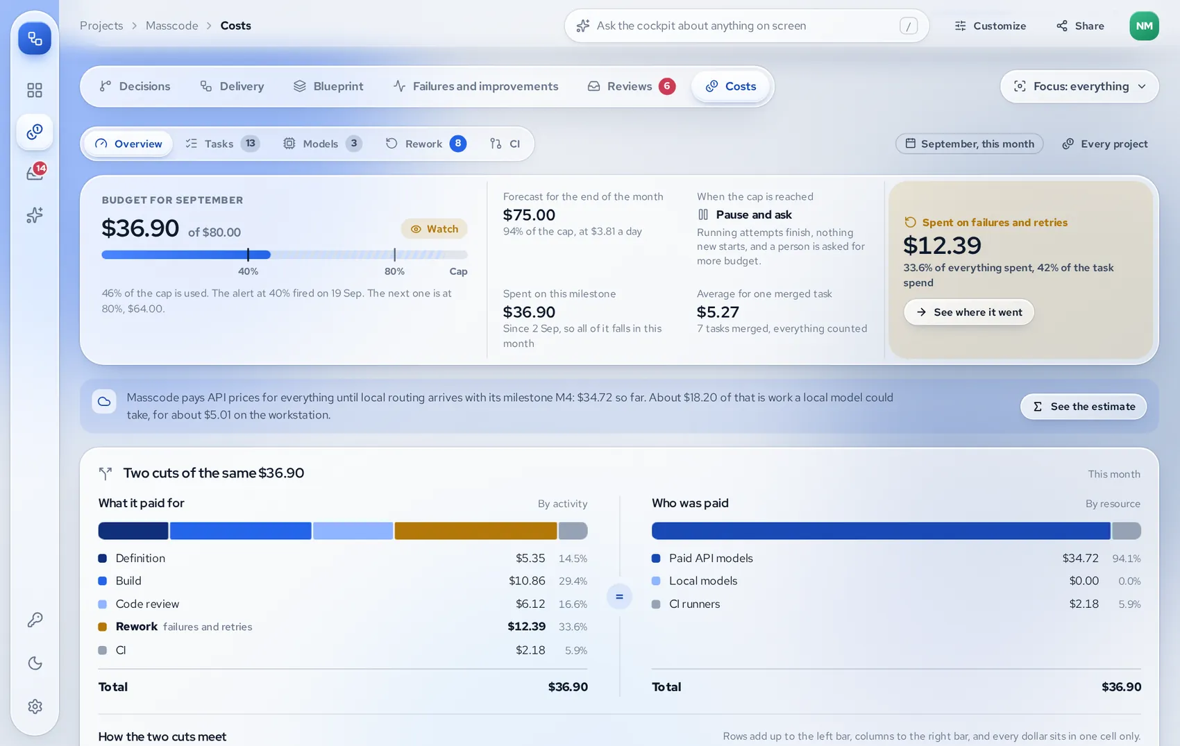The image size is (1180, 746).
Task: Click the Definition legend color swatch
Action: (x=102, y=558)
